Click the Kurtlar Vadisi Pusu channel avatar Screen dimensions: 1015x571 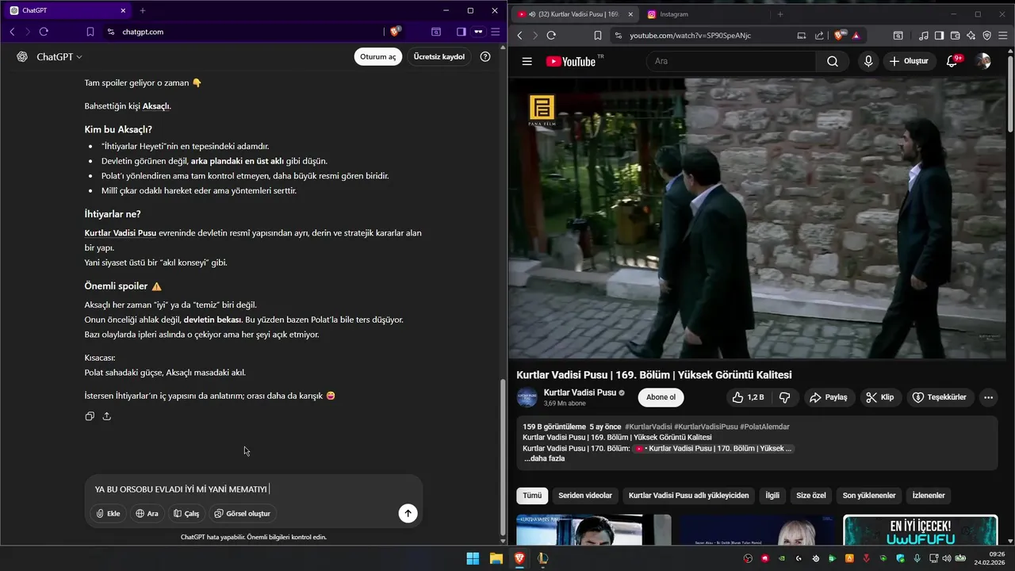coord(527,397)
